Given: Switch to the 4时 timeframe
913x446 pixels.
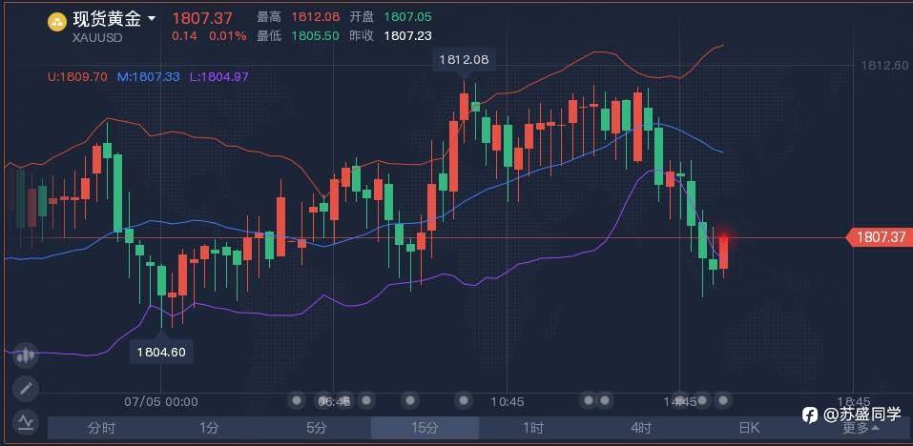Looking at the screenshot, I should point(640,429).
